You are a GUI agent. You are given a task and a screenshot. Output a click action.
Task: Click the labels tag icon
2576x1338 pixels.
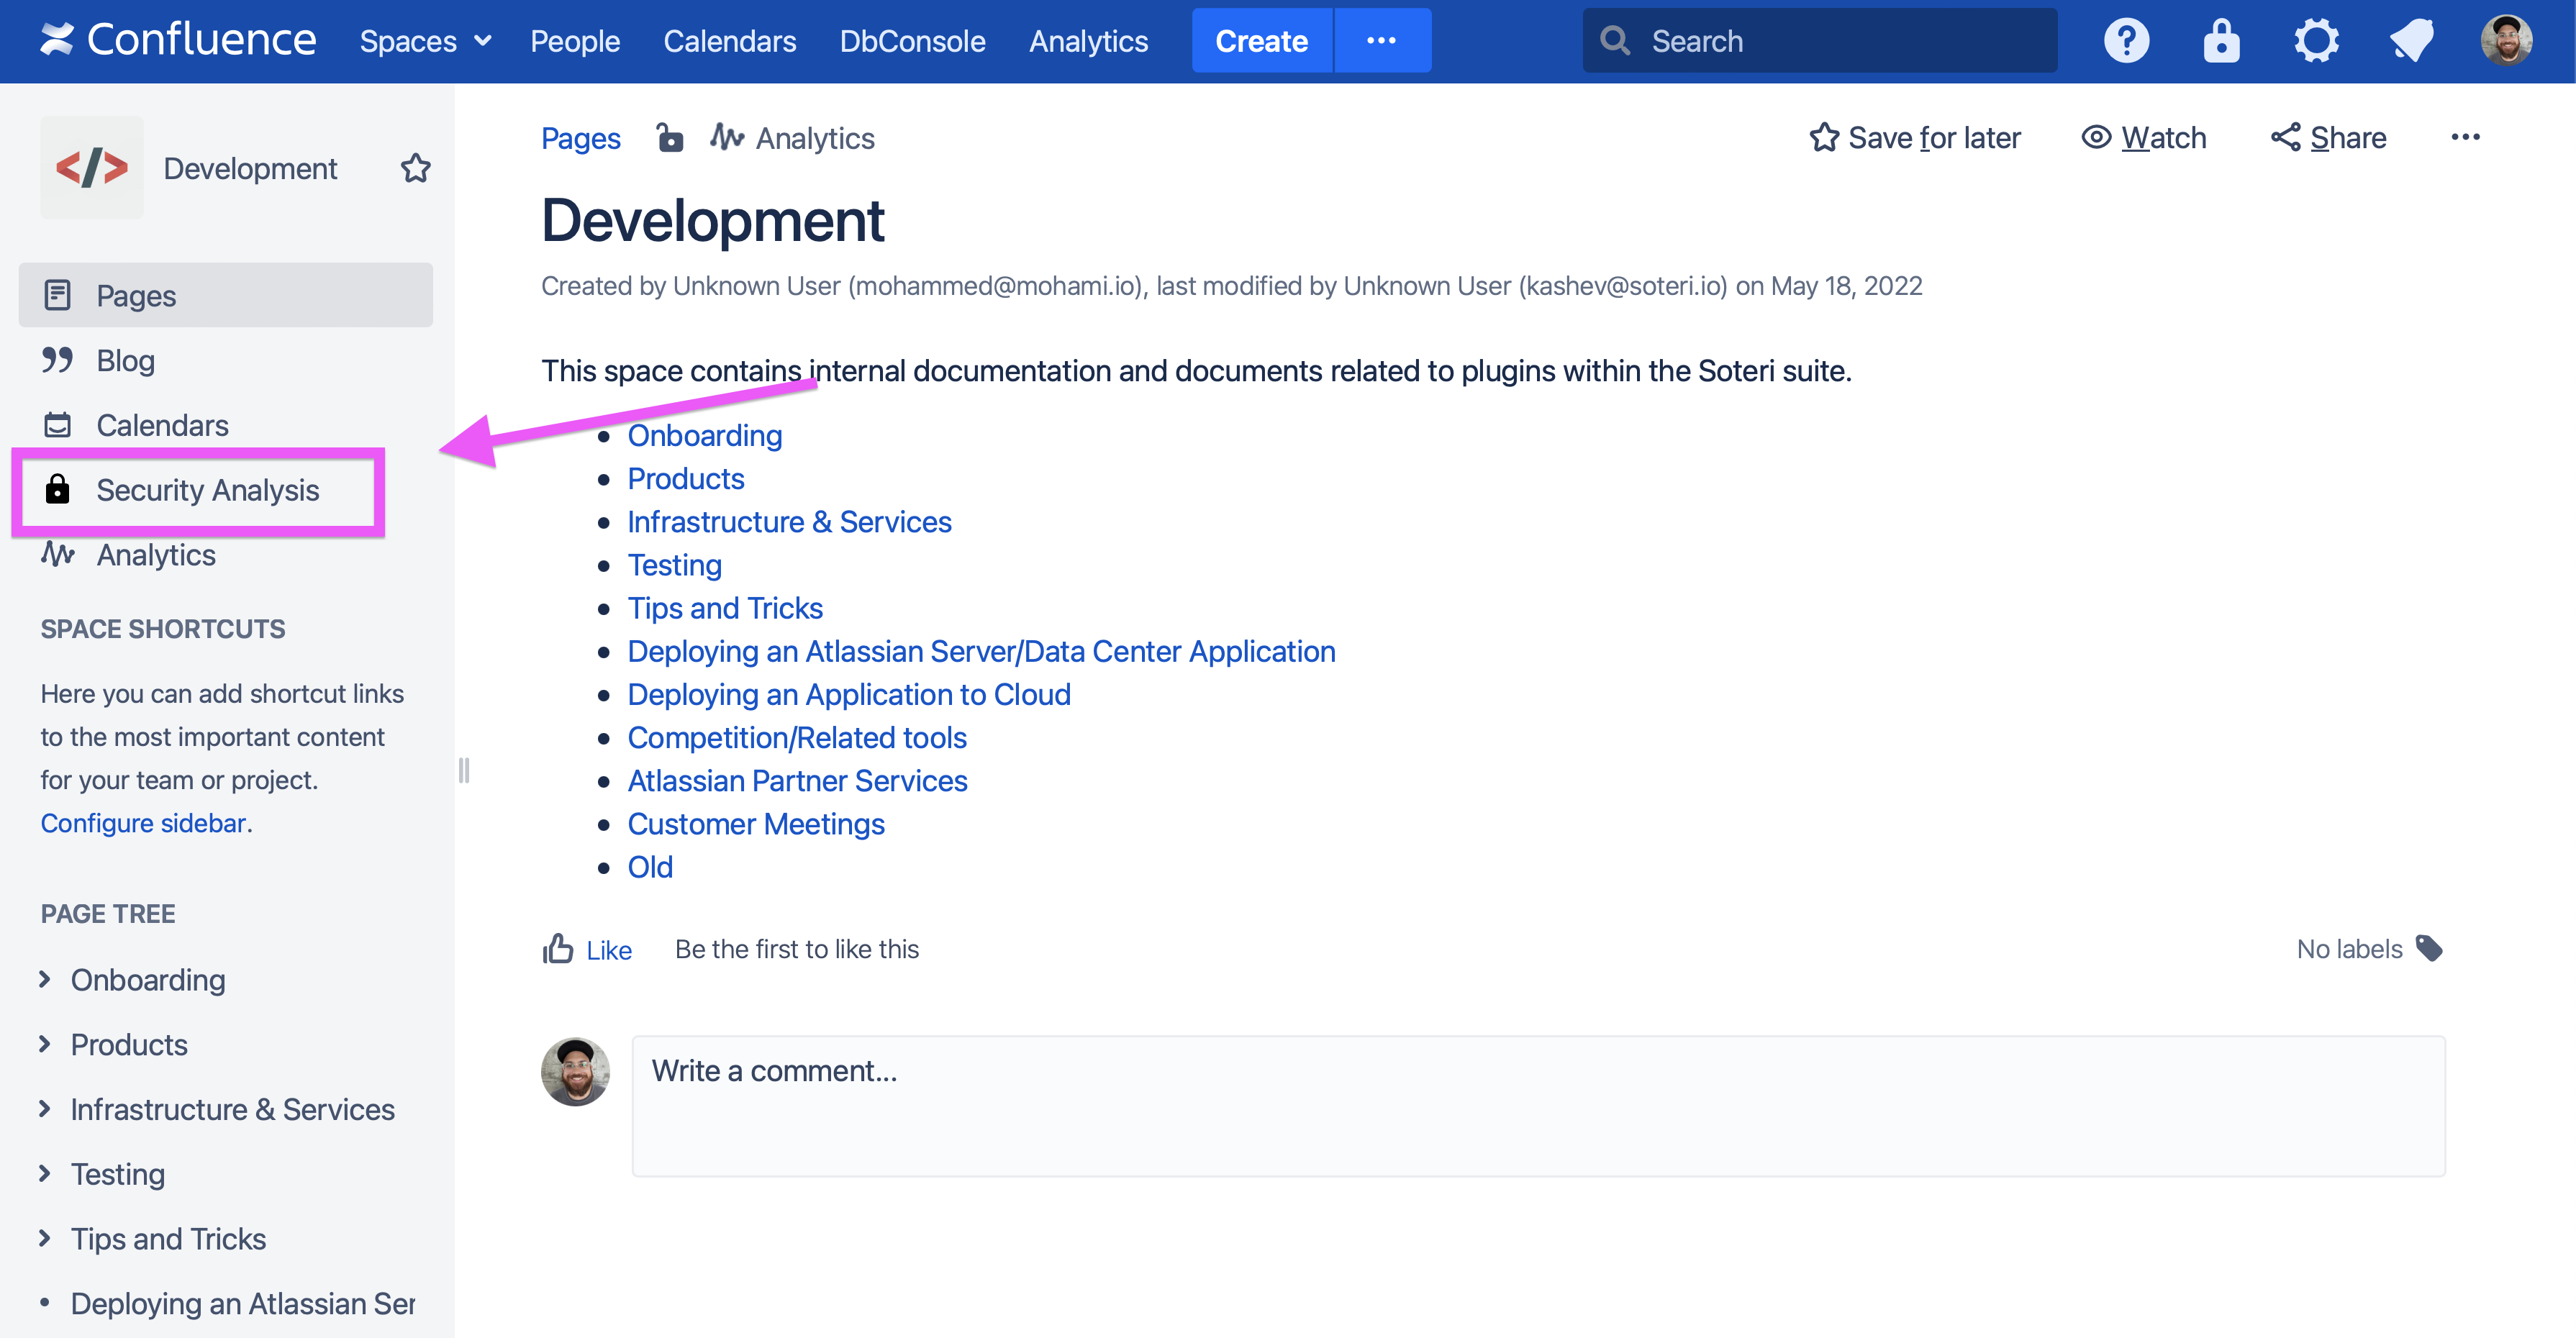pyautogui.click(x=2429, y=948)
